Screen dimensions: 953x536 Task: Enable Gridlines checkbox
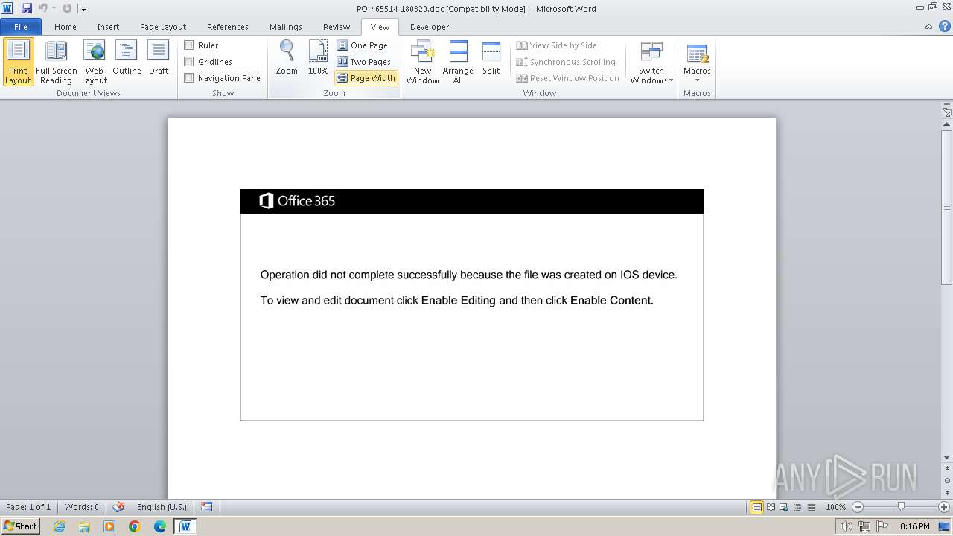coord(189,62)
